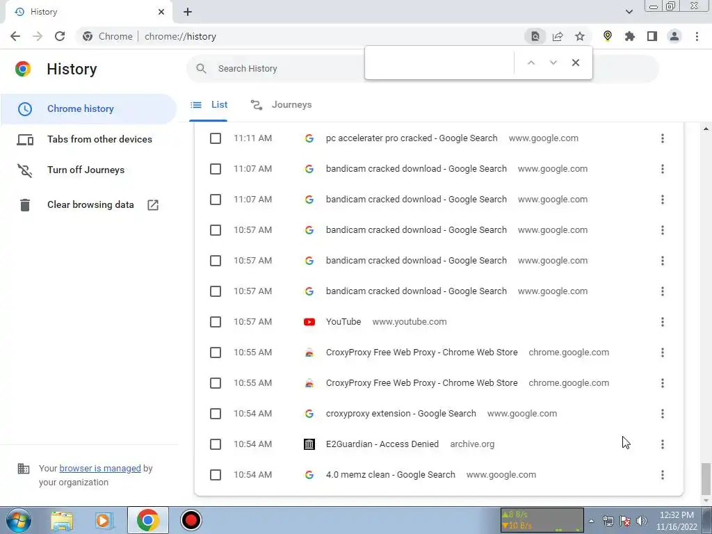Screen dimensions: 712x534
Task: Open a new tab with the plus button
Action: click(x=188, y=12)
